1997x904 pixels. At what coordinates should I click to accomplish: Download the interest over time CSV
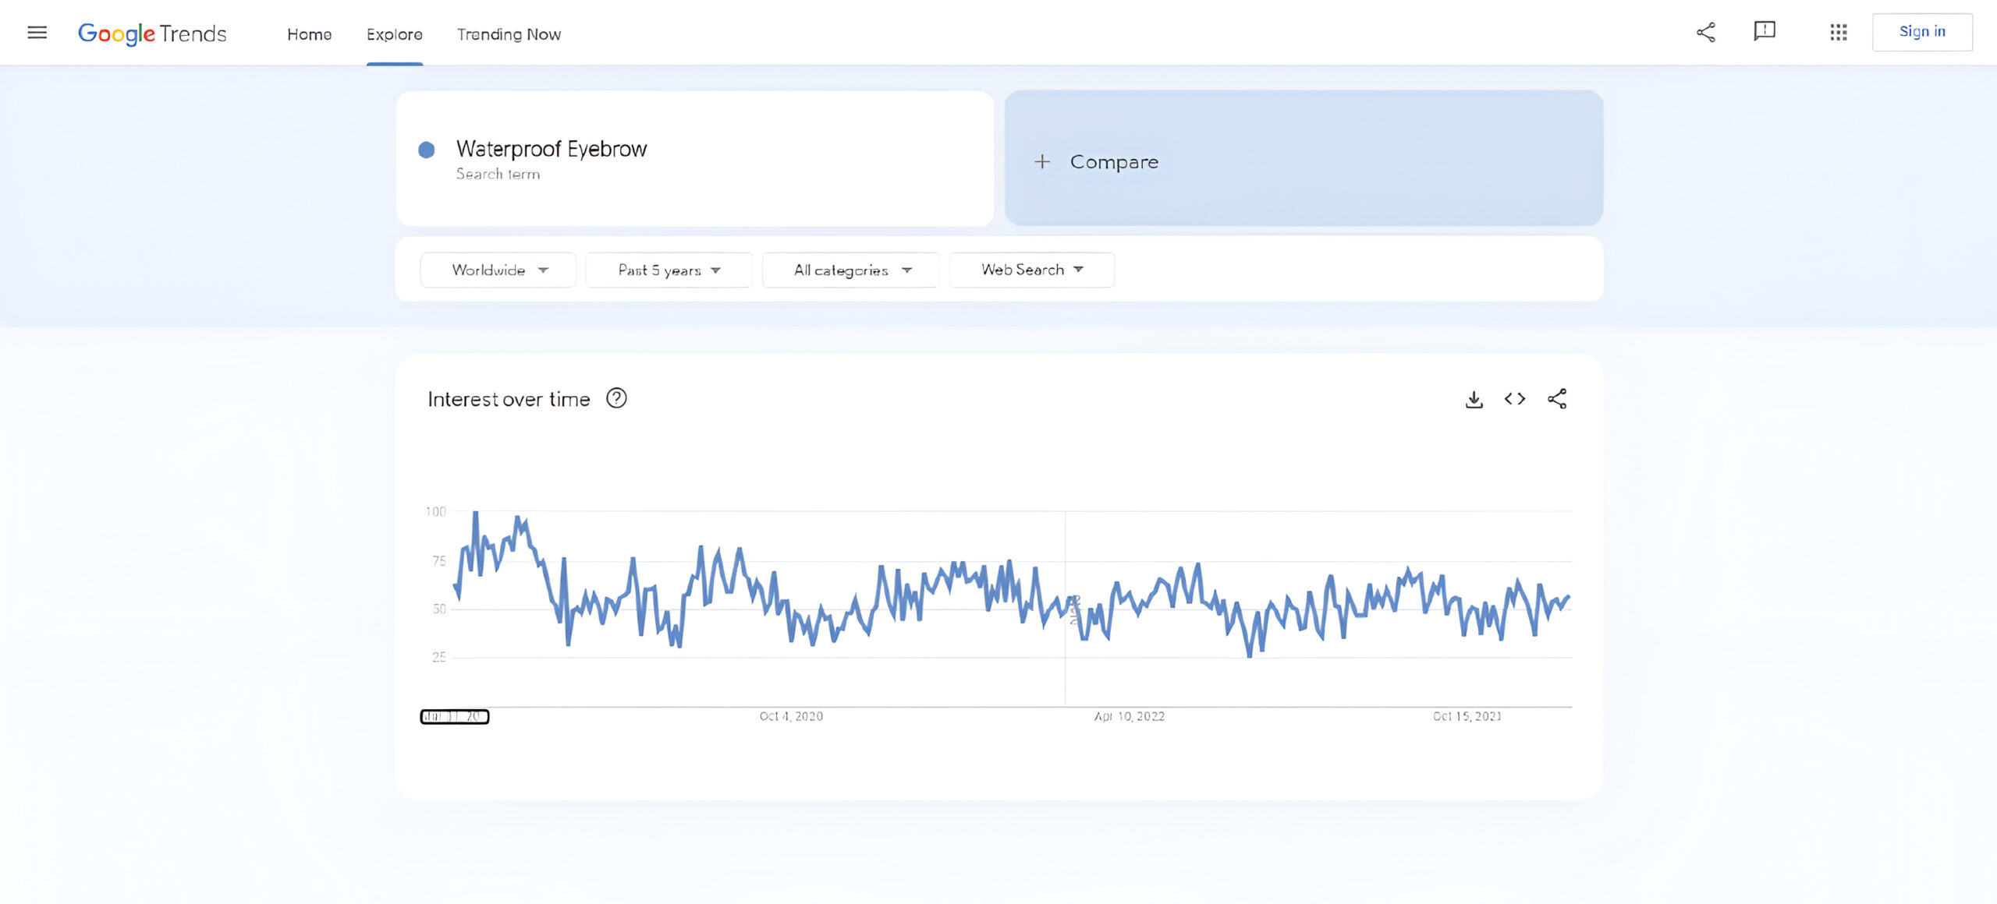click(x=1474, y=400)
